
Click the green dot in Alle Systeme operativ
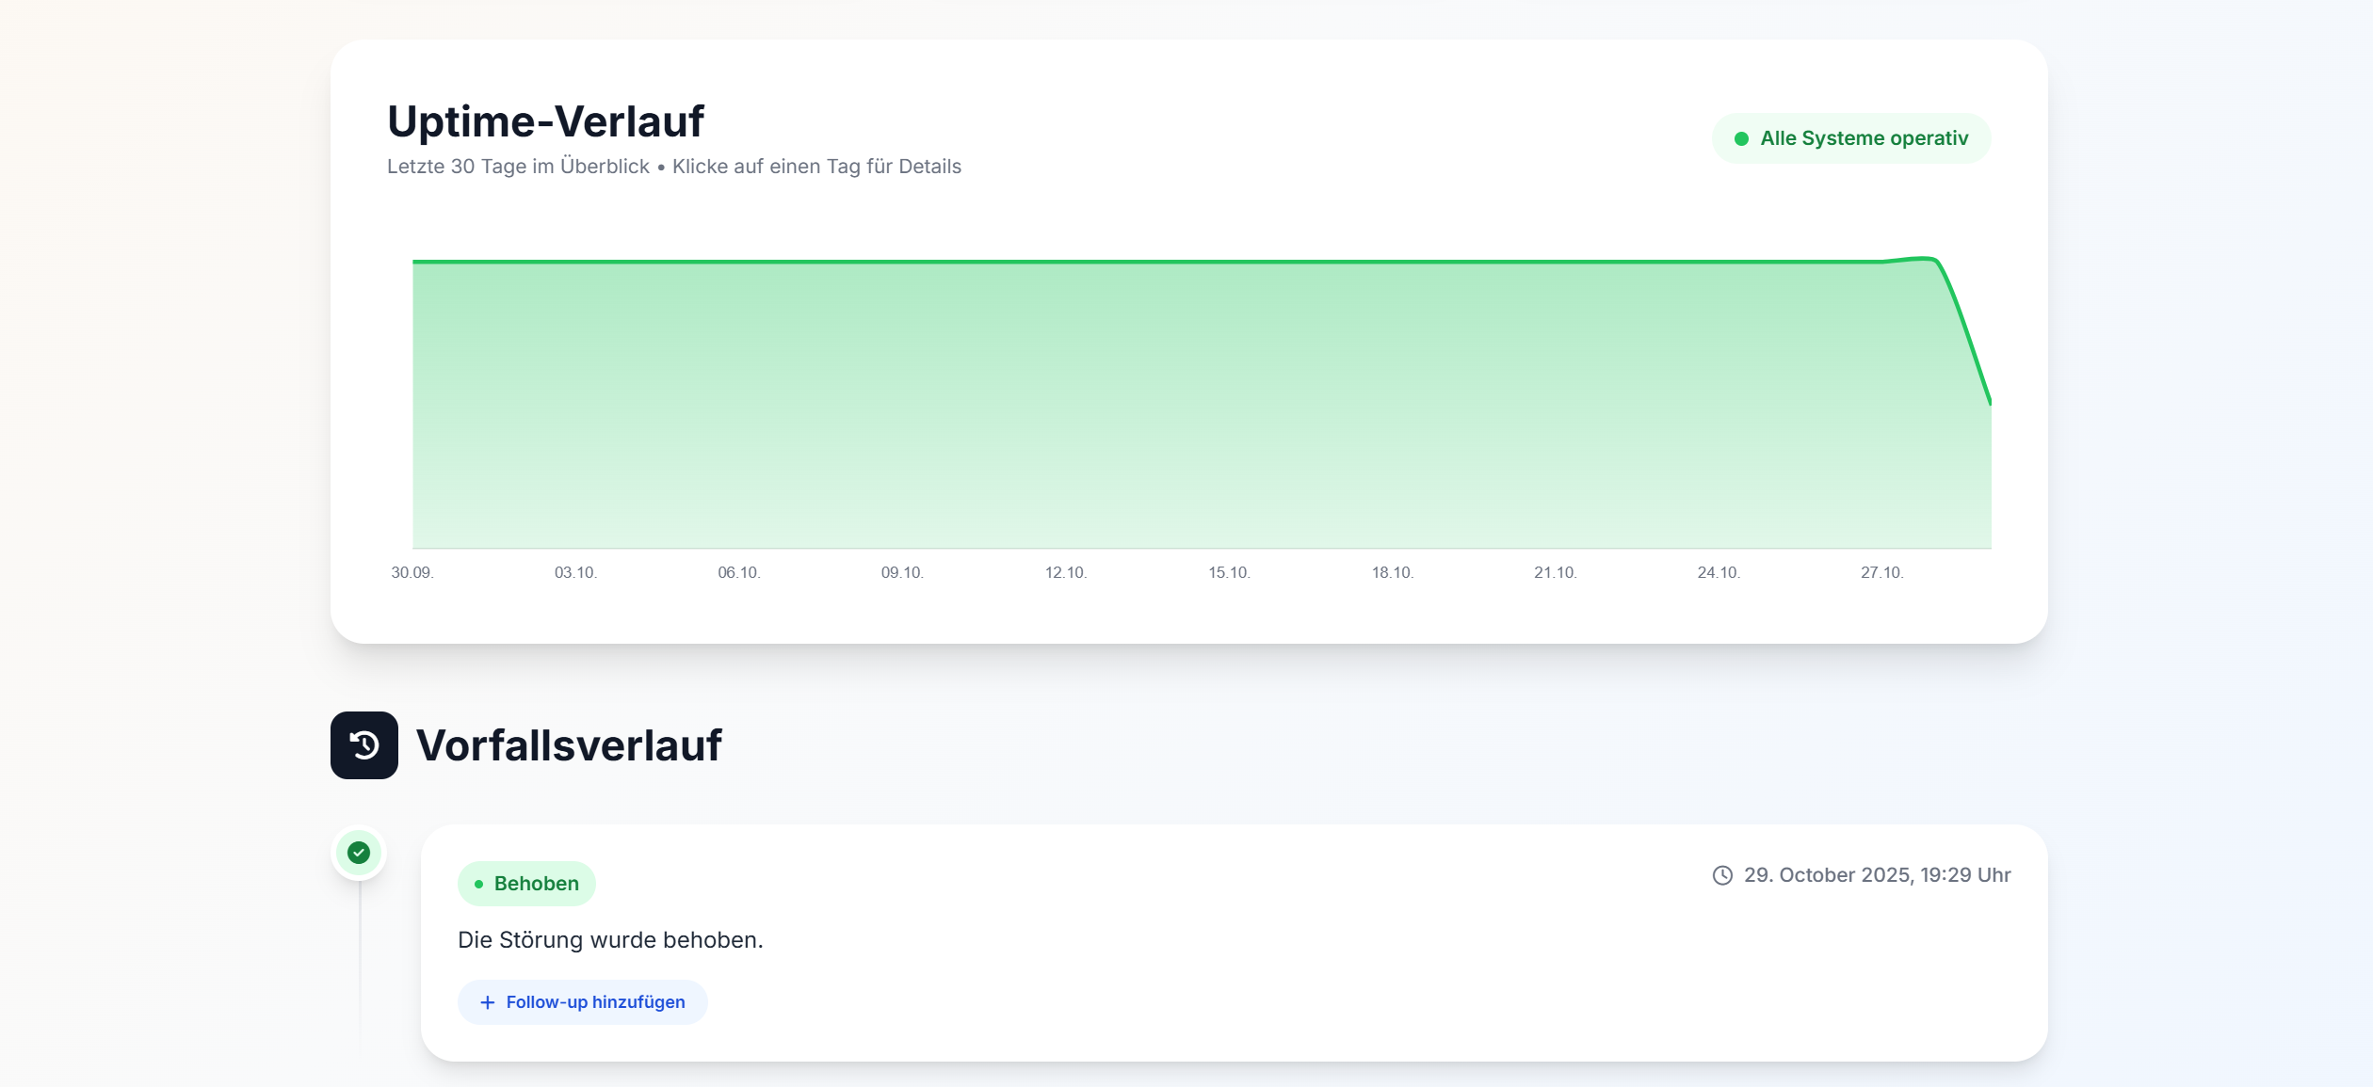(x=1743, y=137)
